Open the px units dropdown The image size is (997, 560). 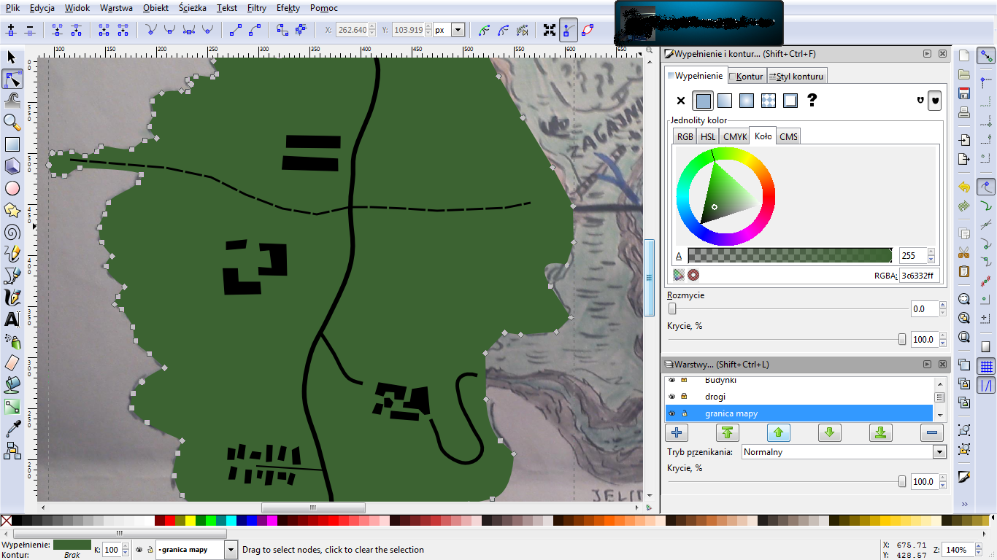pyautogui.click(x=458, y=30)
